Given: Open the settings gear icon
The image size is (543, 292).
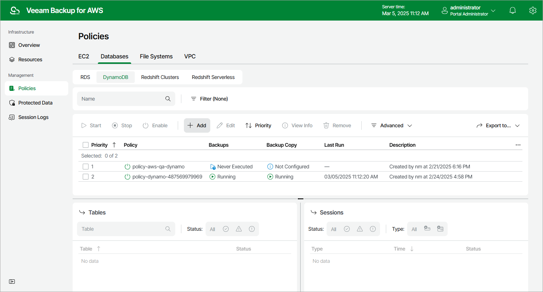Looking at the screenshot, I should (533, 10).
